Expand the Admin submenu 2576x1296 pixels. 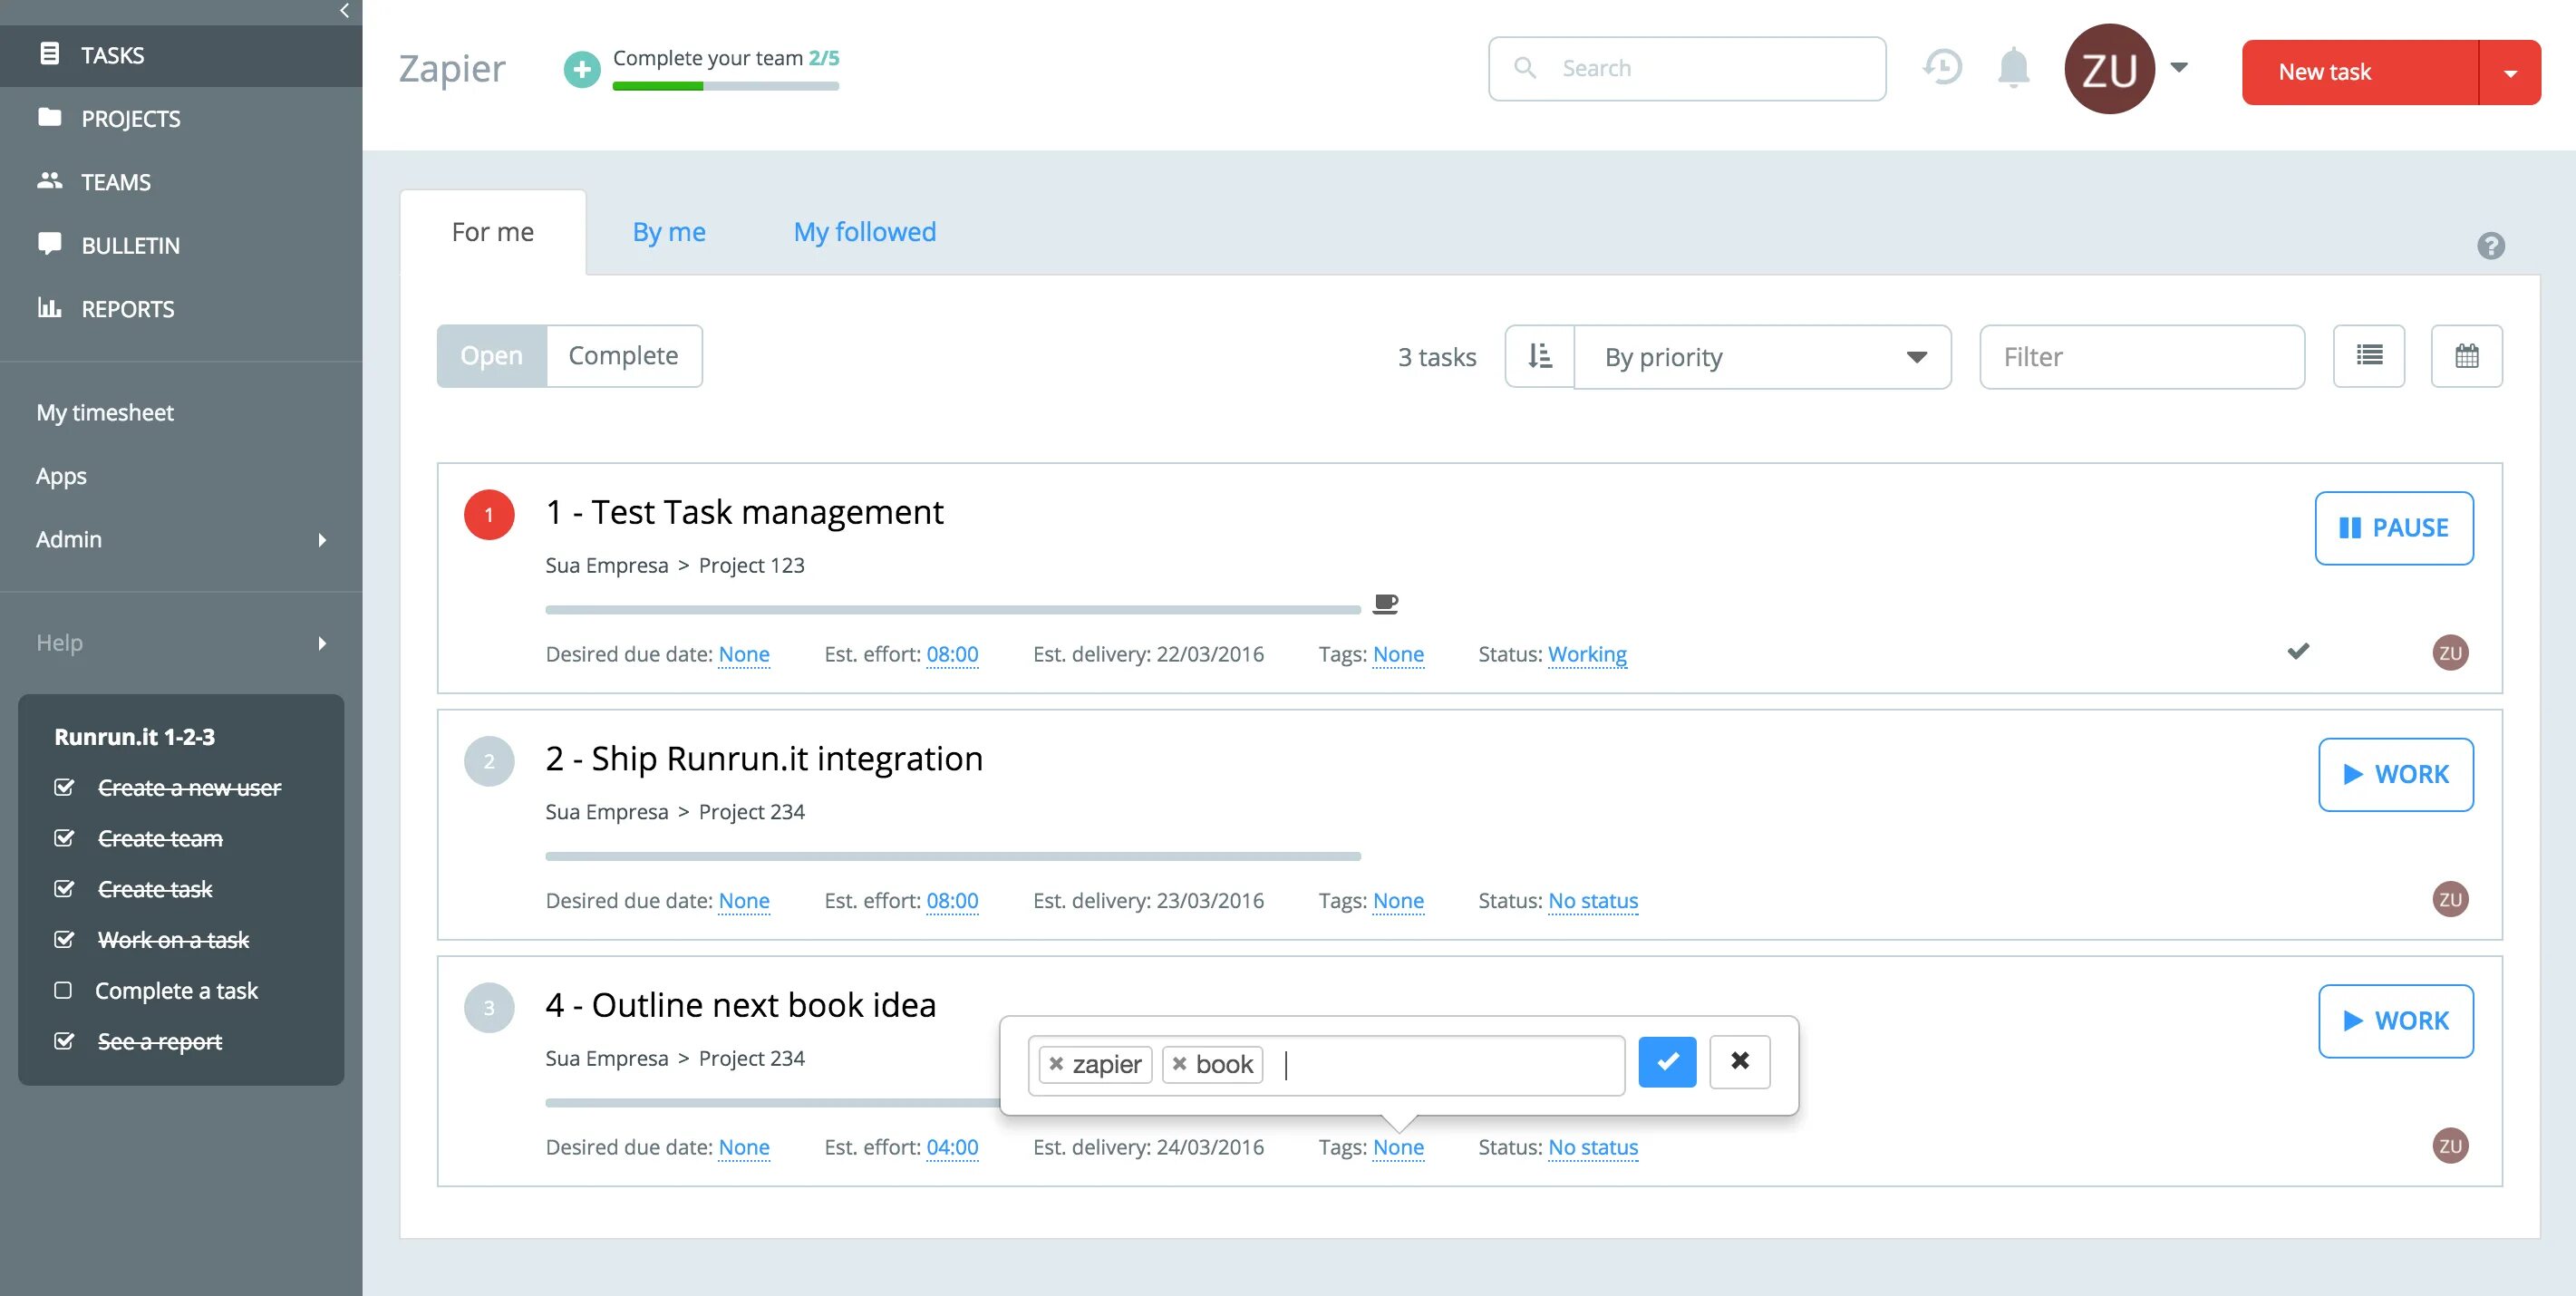click(181, 539)
